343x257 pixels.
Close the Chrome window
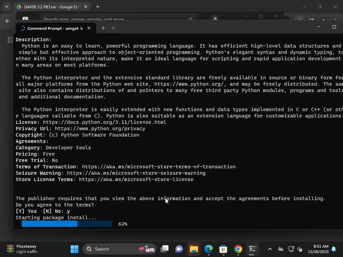coord(335,7)
